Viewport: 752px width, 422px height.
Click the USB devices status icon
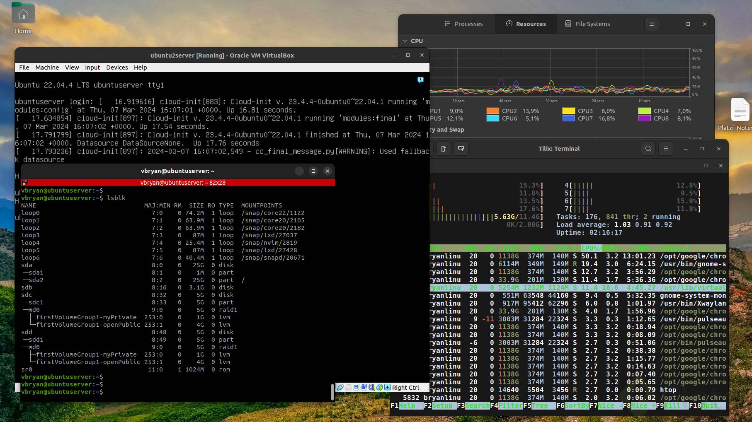pos(340,387)
